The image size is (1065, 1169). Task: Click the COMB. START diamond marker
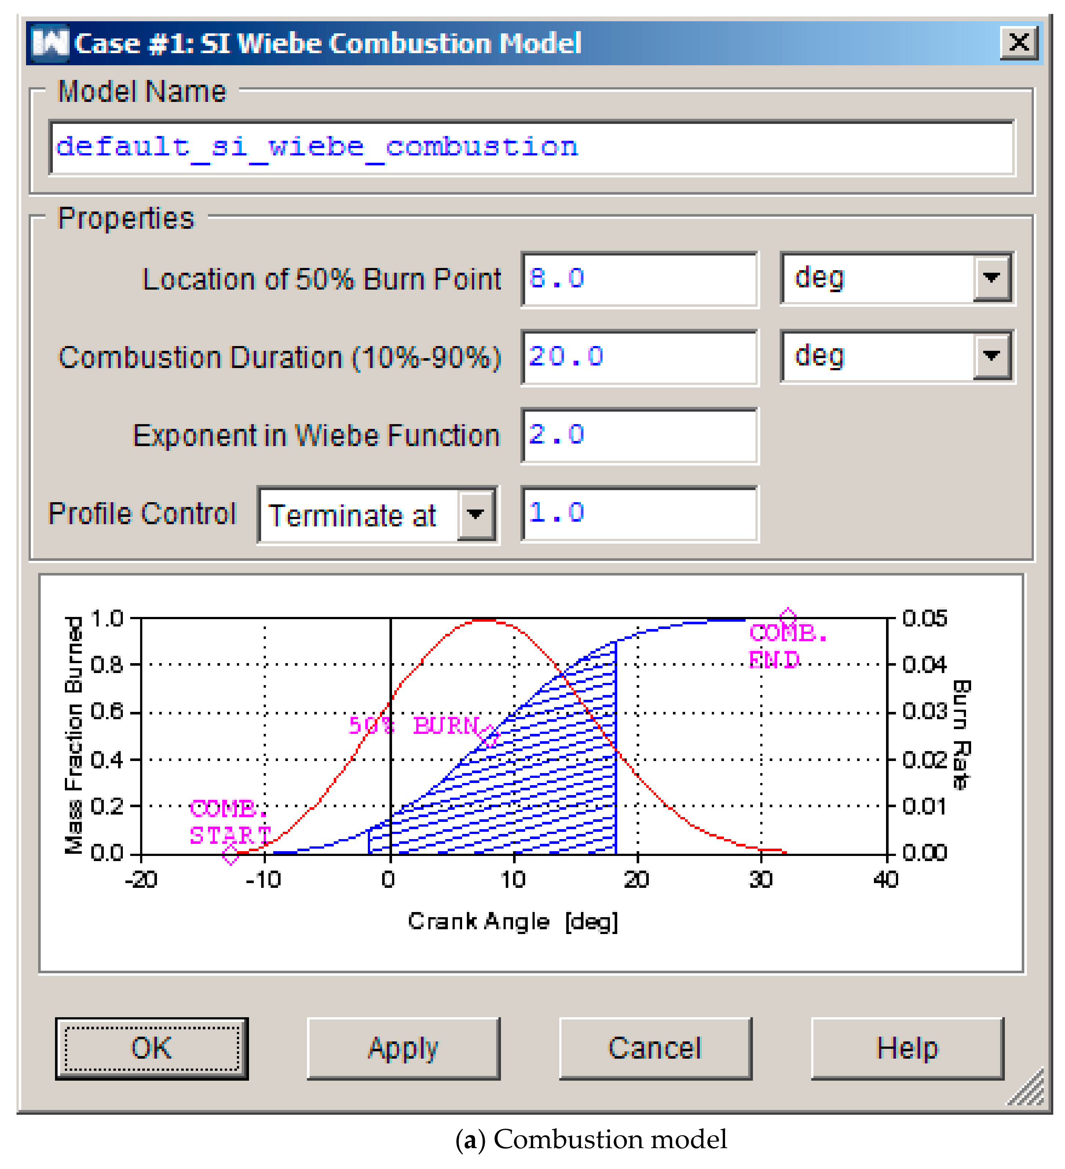coord(231,854)
